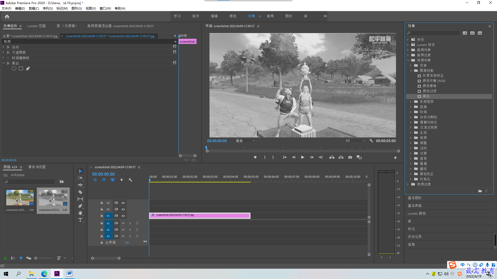The height and width of the screenshot is (279, 497).
Task: Expand the 预设 effects folder
Action: [x=408, y=40]
